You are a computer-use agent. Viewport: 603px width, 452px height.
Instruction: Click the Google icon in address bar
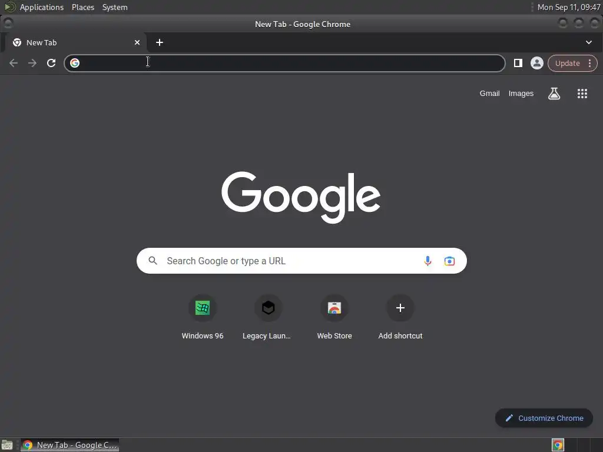pyautogui.click(x=75, y=63)
